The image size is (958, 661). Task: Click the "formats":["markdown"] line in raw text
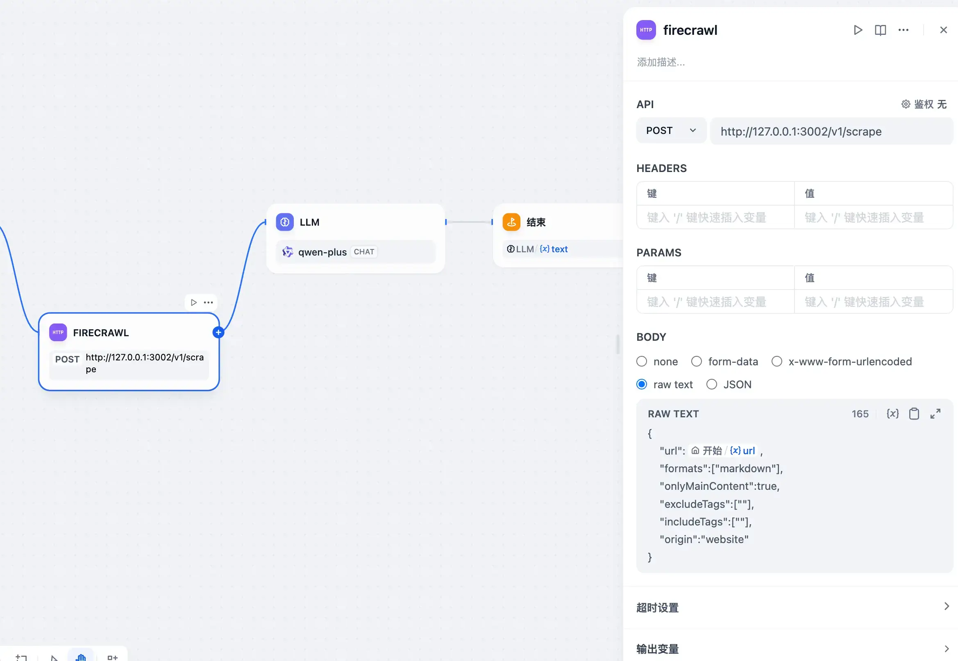pos(721,469)
